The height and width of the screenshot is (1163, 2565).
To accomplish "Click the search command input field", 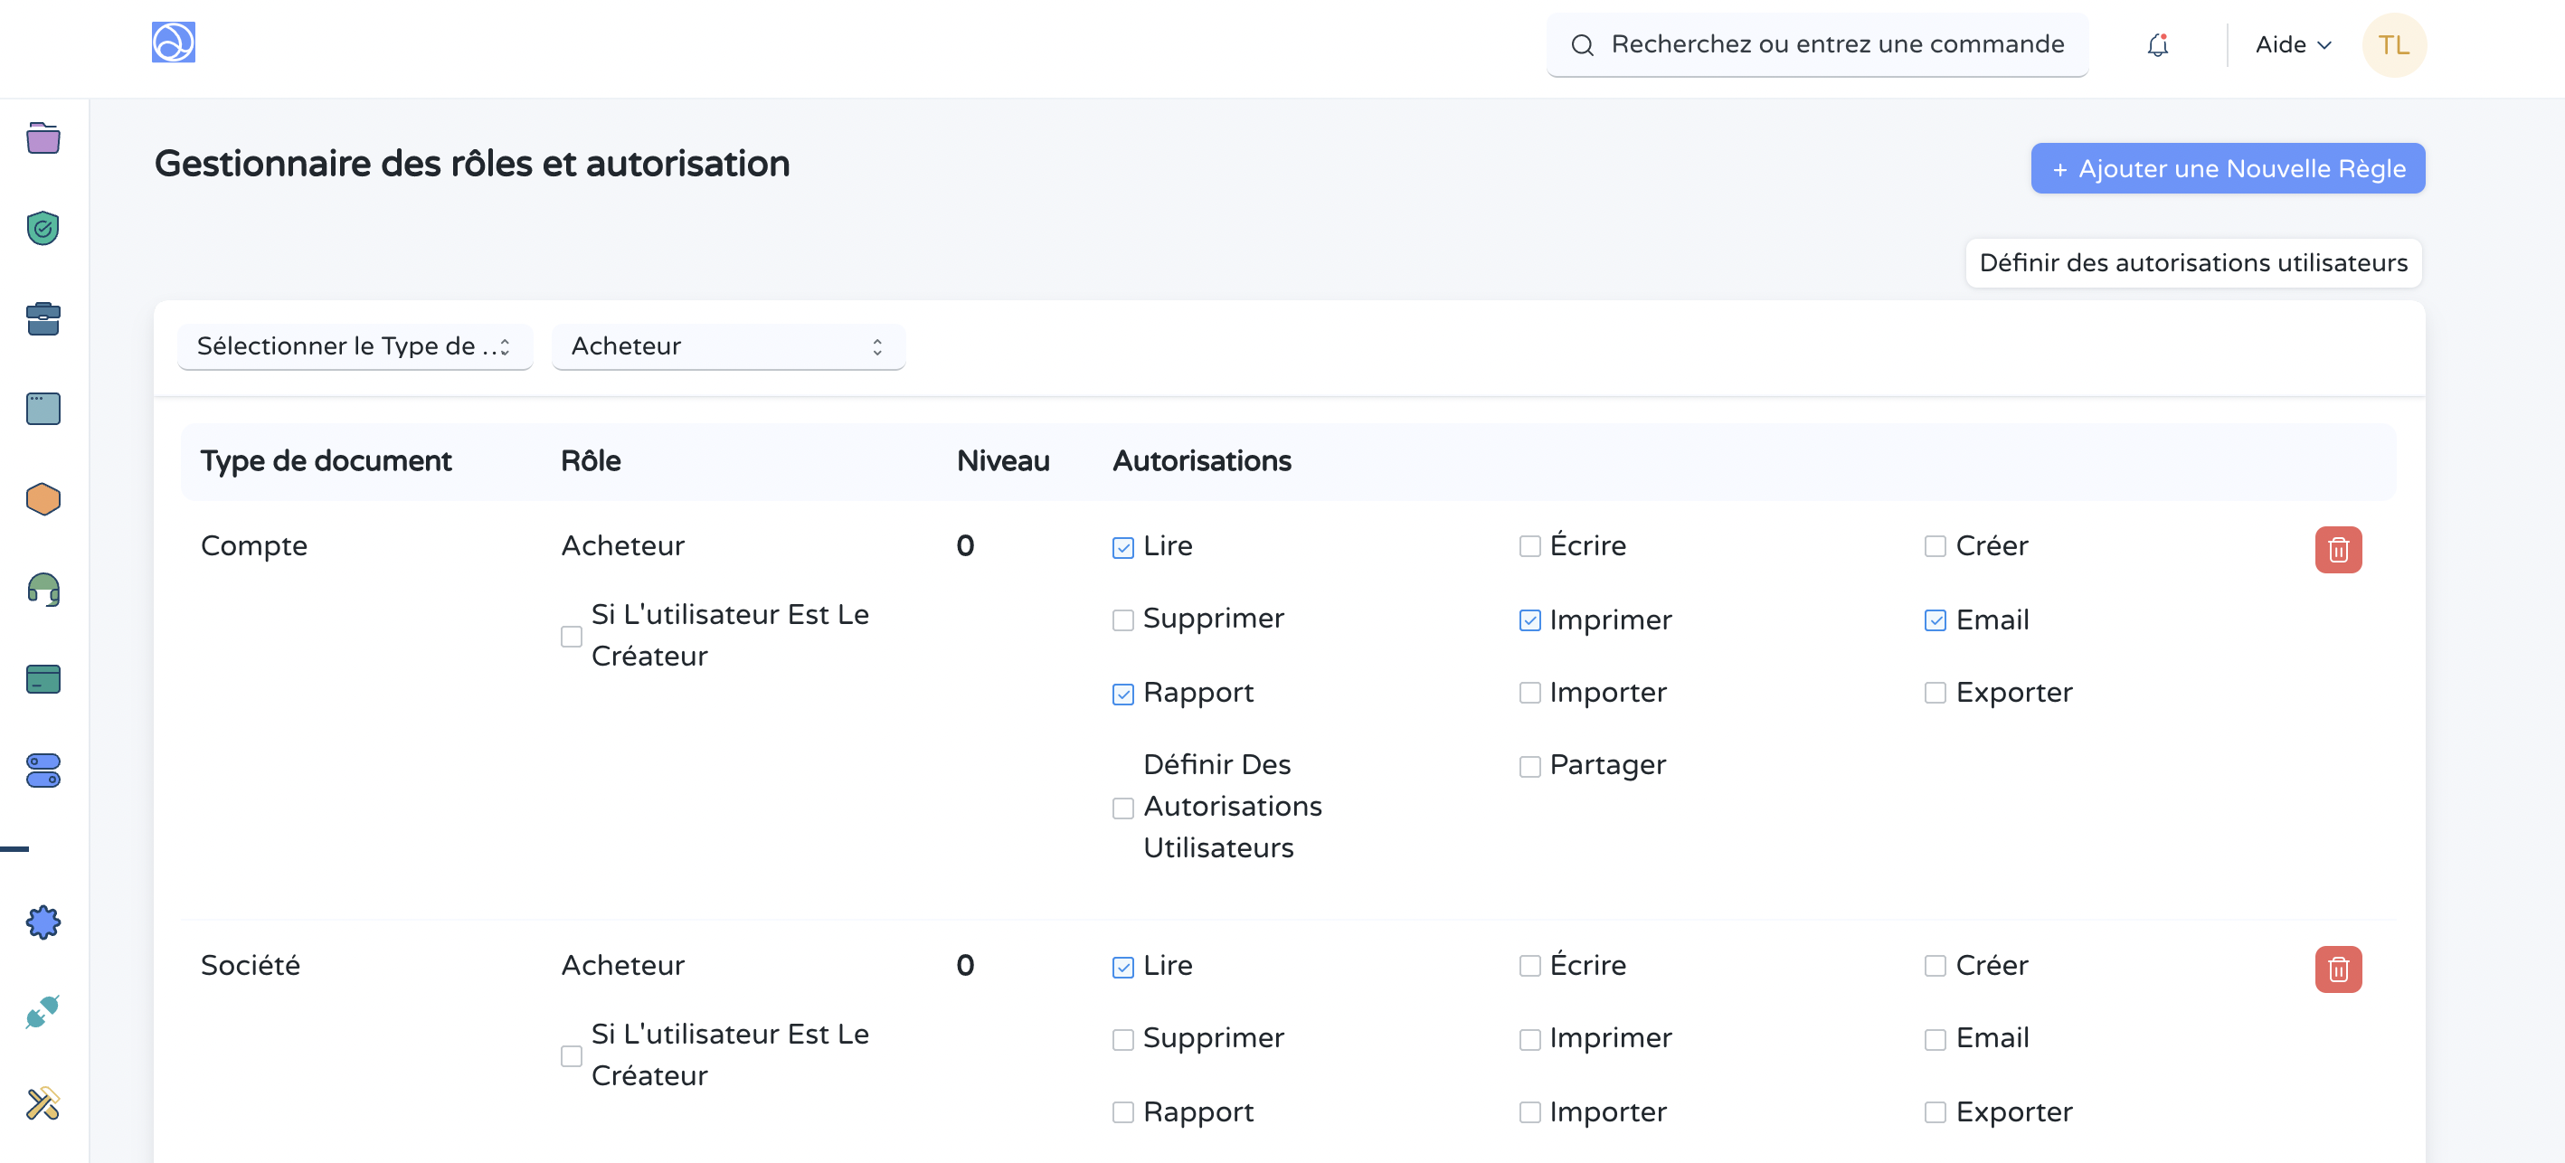I will [1816, 43].
